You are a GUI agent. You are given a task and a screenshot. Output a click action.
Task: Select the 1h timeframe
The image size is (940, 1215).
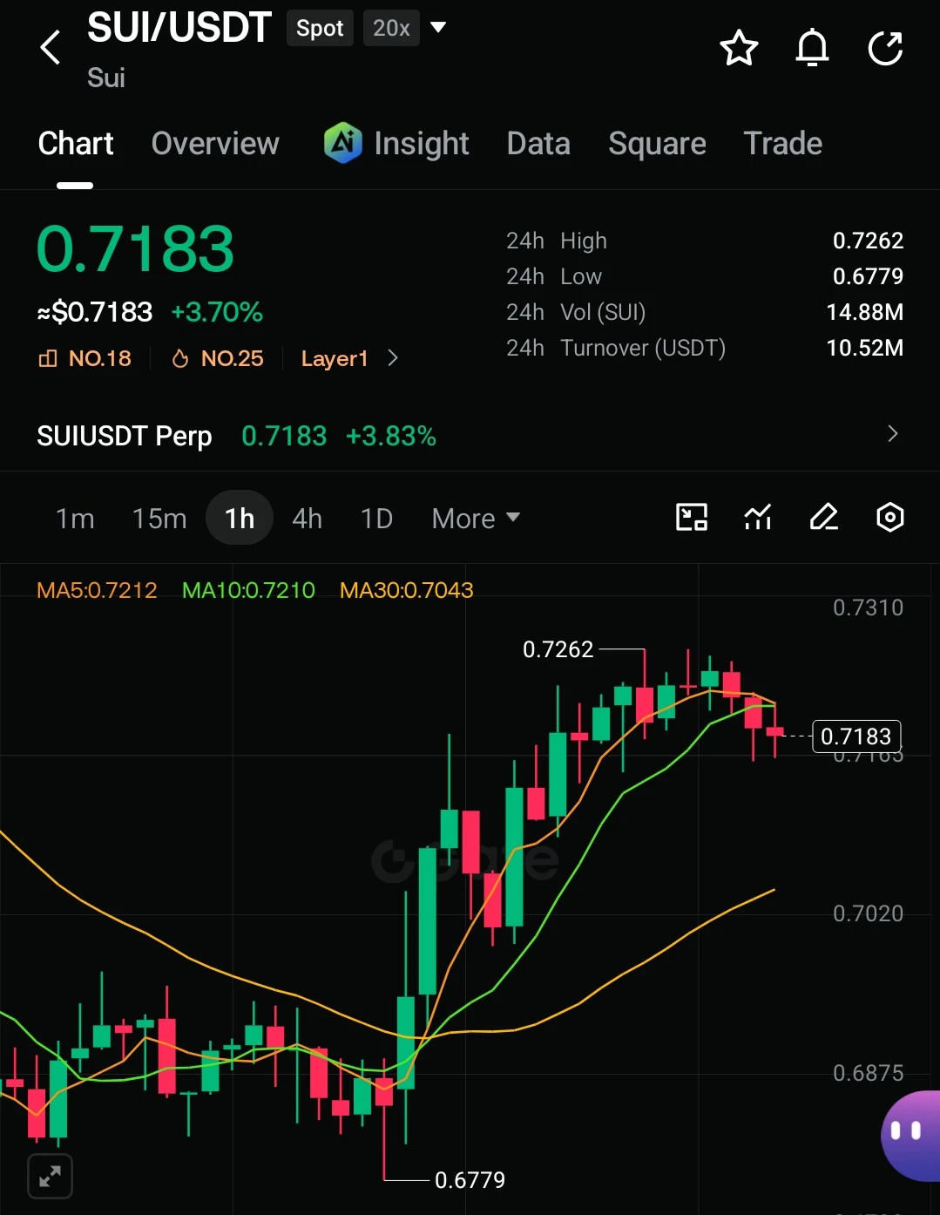click(x=240, y=518)
